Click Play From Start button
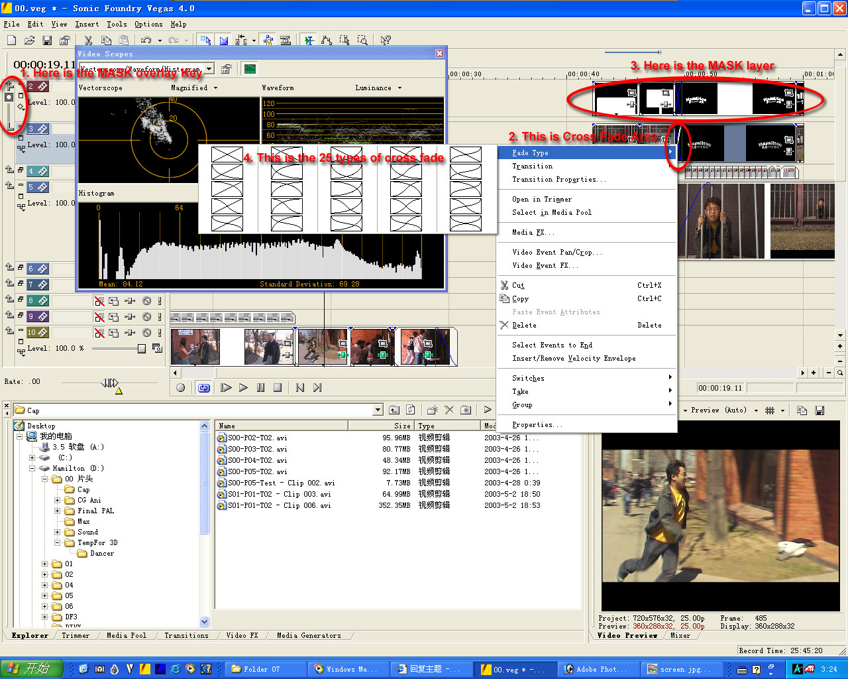Viewport: 848px width, 679px height. [x=226, y=388]
